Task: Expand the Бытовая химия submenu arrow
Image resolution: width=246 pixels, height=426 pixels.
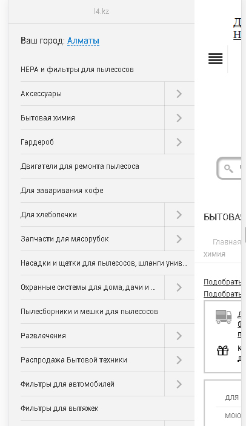Action: pos(179,118)
